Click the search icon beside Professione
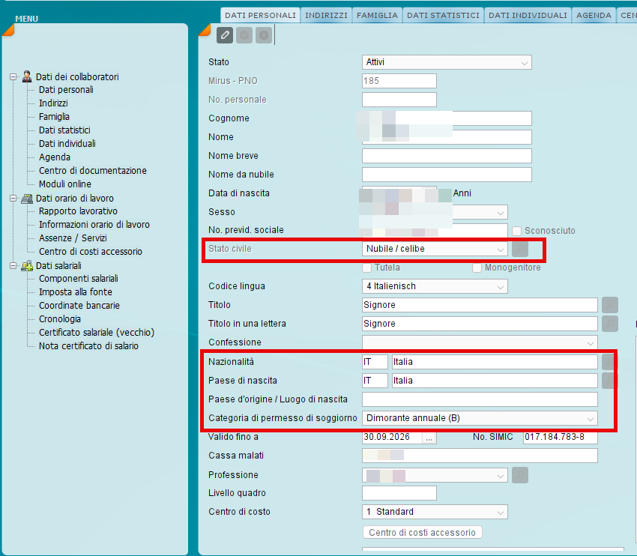Image resolution: width=637 pixels, height=556 pixels. [520, 475]
